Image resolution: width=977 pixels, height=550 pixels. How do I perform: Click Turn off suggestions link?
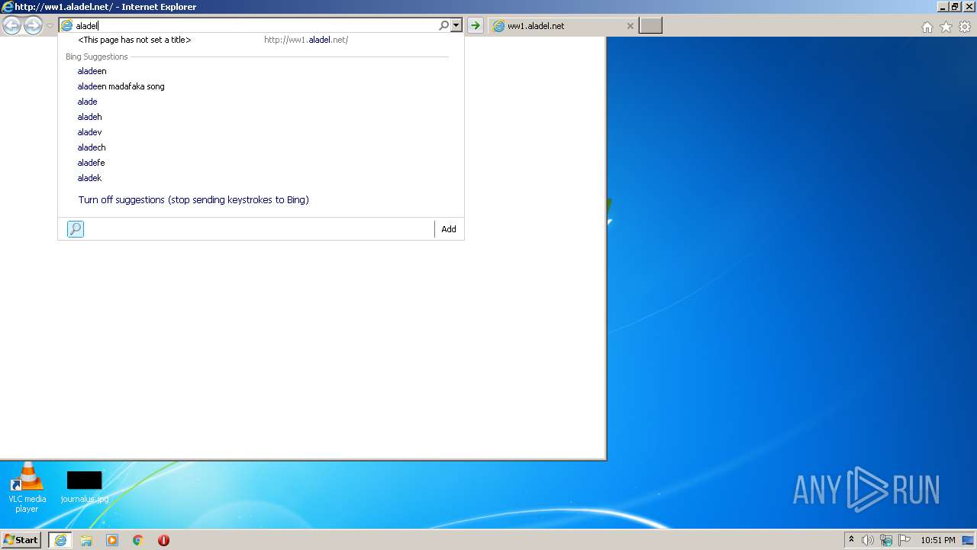pyautogui.click(x=193, y=200)
